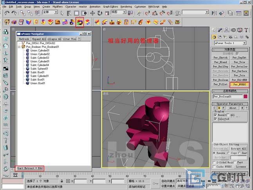The width and height of the screenshot is (253, 190).
Task: Open the selection filter dropdown
Action: (x=56, y=12)
